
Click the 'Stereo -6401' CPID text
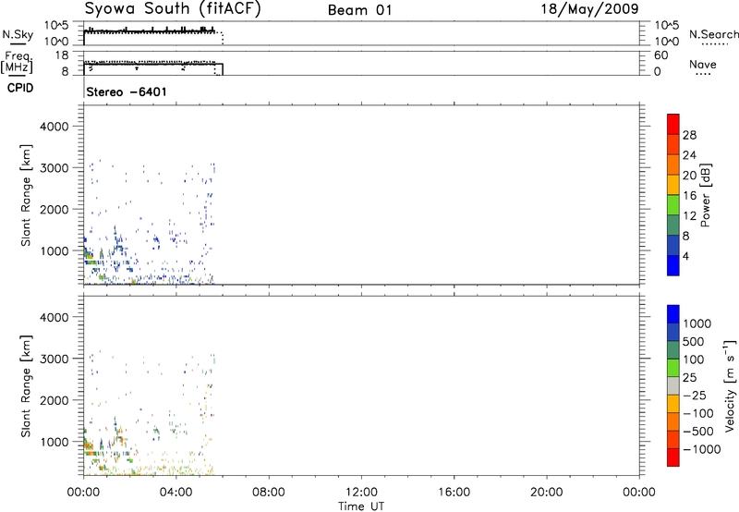127,91
